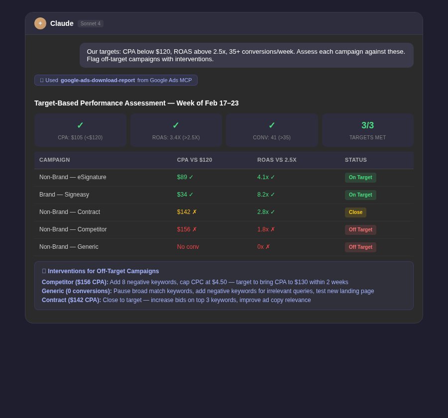
Task: Select the Non-Brand — Generic campaign name
Action: click(69, 247)
